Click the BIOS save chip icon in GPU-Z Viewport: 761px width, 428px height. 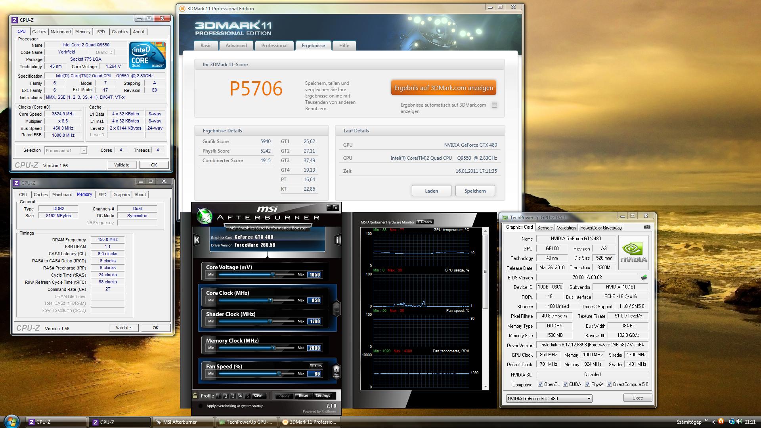coord(644,277)
